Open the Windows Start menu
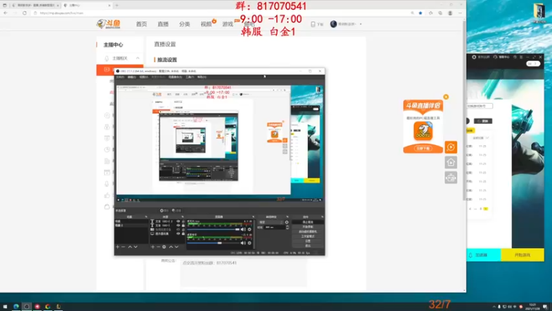Screen dimensions: 552x311 [x=5, y=306]
